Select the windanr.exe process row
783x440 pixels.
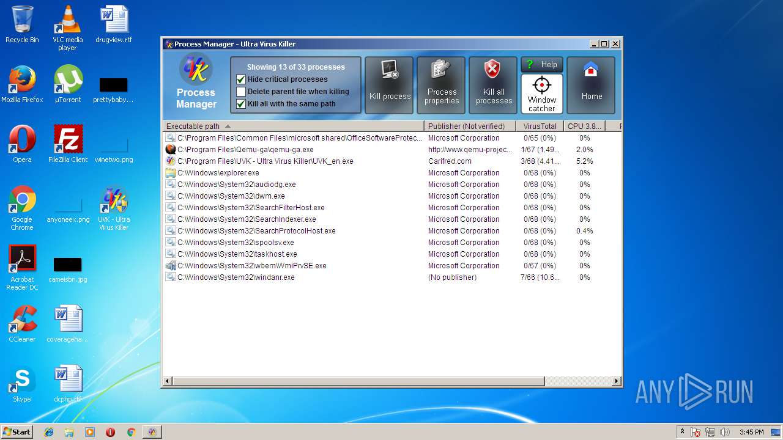tap(391, 277)
